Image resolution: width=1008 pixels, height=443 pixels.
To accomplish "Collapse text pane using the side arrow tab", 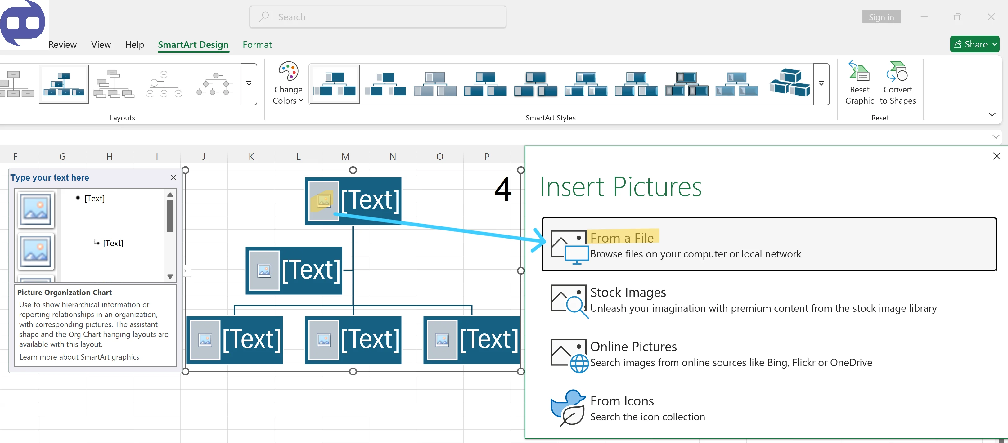I will tap(186, 271).
